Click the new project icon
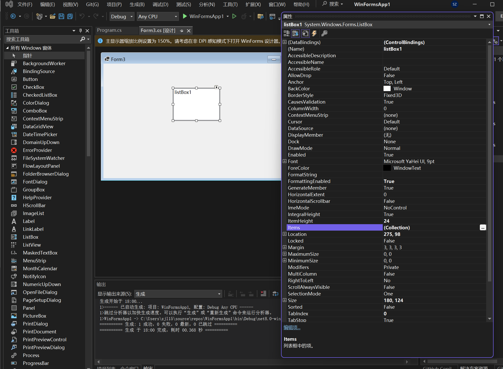 [x=39, y=16]
